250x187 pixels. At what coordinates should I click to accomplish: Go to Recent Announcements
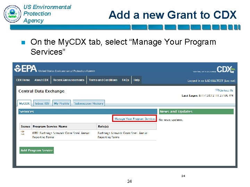coord(68,80)
